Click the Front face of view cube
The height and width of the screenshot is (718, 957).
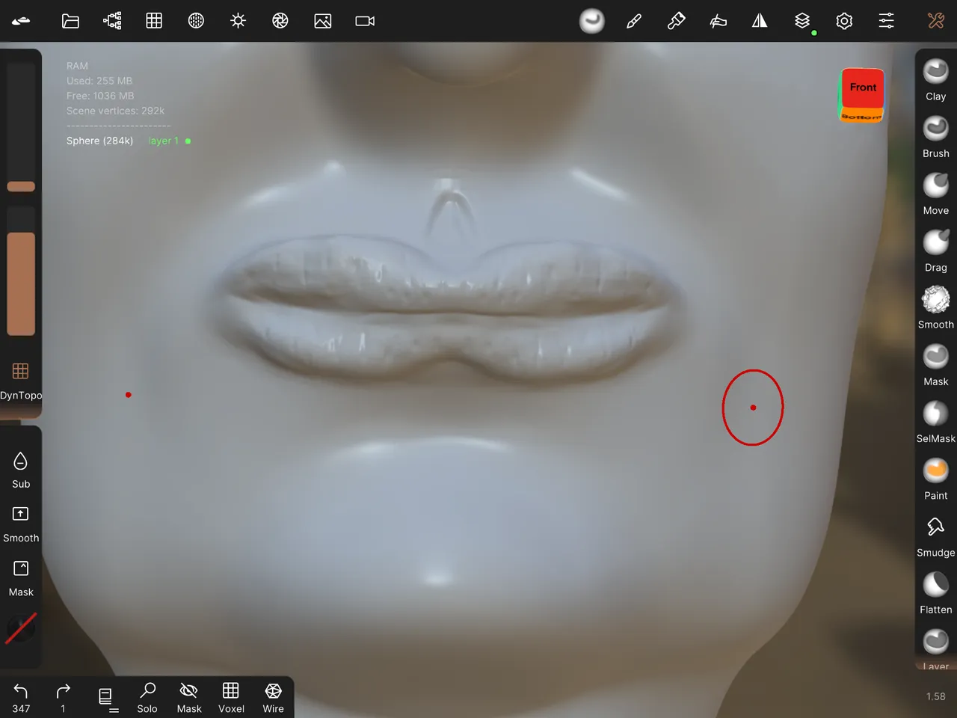click(x=863, y=88)
